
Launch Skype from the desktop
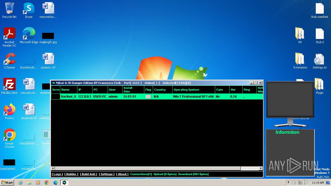point(28,10)
